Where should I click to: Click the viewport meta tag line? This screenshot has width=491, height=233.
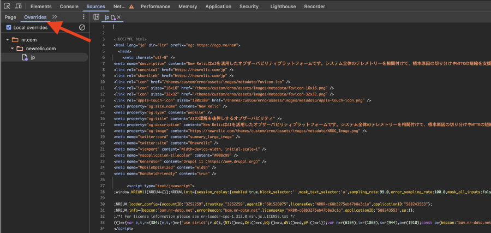(x=190, y=149)
